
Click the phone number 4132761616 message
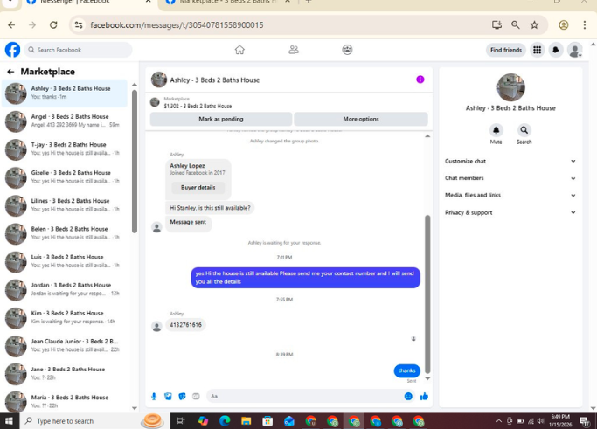(186, 325)
